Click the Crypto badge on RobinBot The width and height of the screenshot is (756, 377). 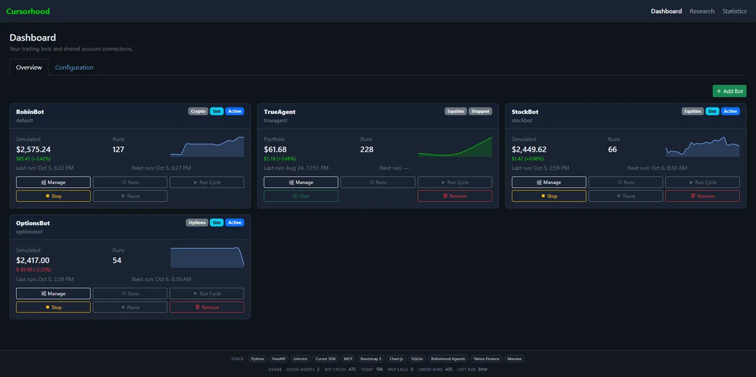click(x=198, y=111)
